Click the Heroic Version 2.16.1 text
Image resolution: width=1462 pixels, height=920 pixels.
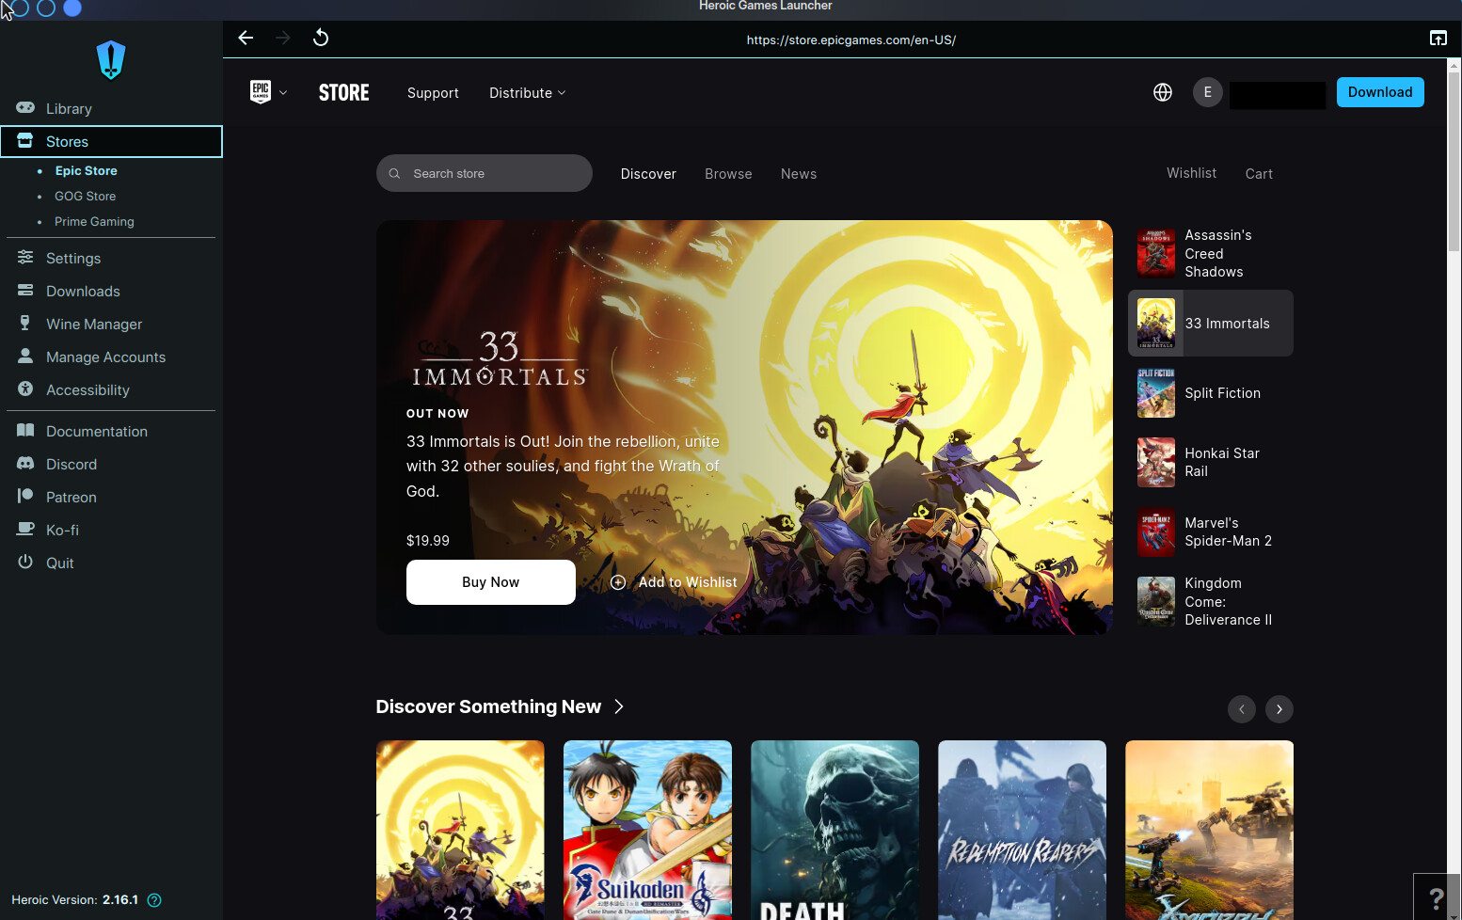[74, 900]
